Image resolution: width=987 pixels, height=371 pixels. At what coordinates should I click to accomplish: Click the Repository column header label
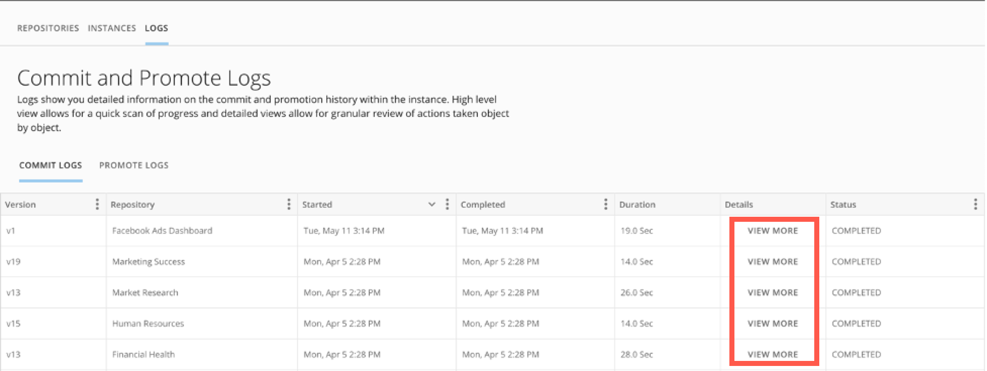click(132, 205)
